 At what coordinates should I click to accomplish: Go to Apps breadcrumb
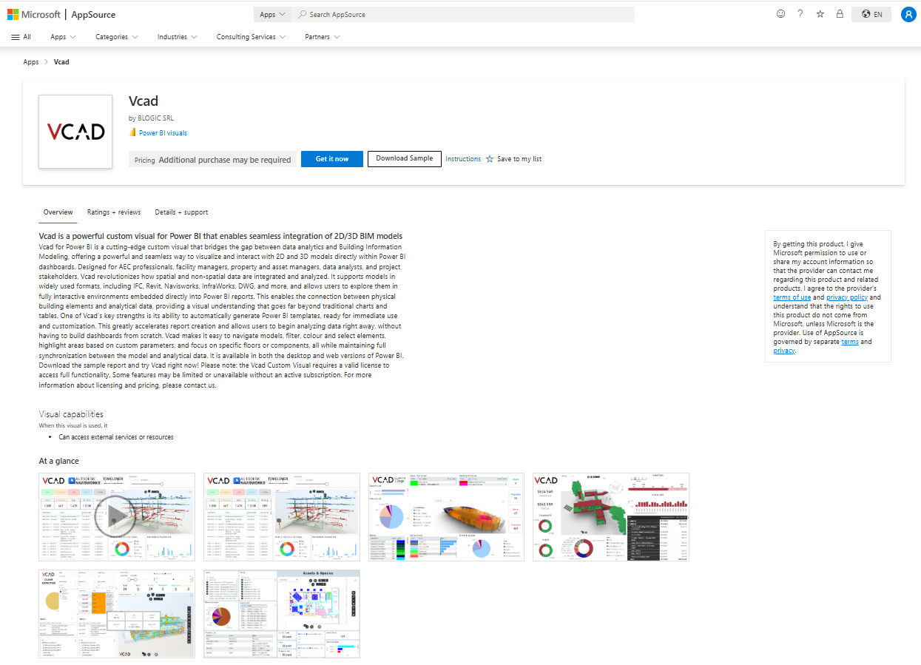point(31,62)
